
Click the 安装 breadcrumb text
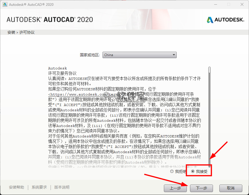tap(11, 32)
